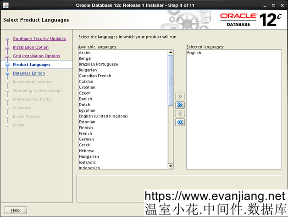Click the Help button
Image resolution: width=288 pixels, height=217 pixels.
tap(15, 210)
